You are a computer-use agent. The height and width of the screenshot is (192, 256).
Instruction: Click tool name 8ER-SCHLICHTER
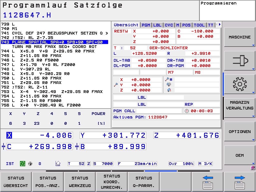tap(168, 48)
